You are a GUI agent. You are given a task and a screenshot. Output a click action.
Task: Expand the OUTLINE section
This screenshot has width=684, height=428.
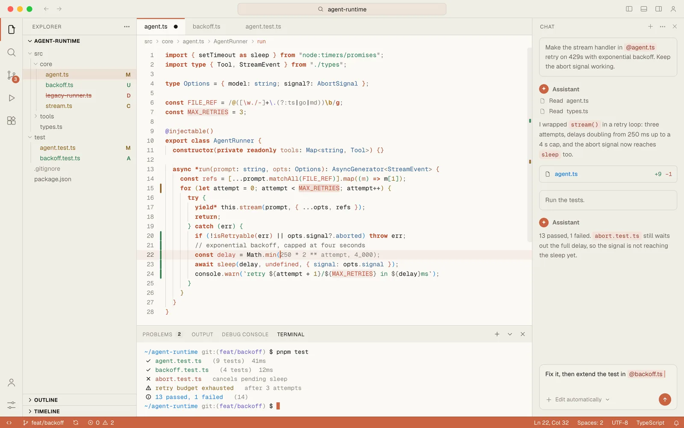(x=80, y=400)
